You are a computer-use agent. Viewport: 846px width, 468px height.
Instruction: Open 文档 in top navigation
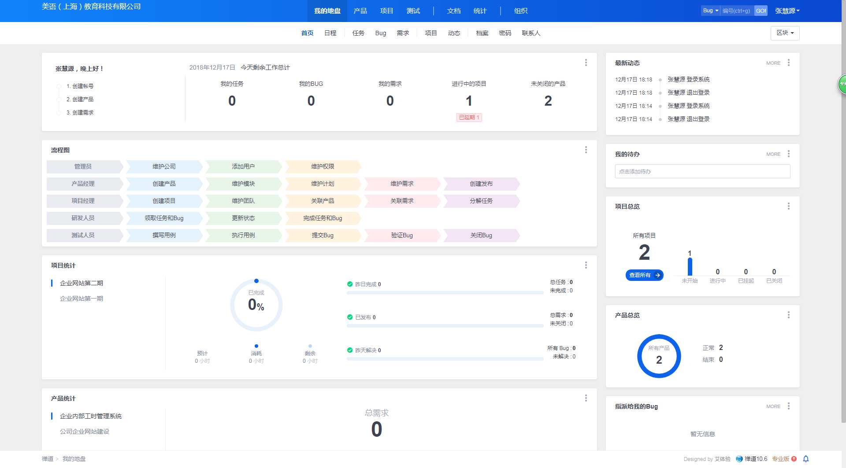click(453, 11)
